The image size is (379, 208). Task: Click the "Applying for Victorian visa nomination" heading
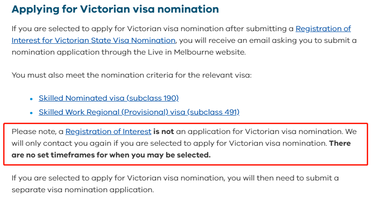[115, 9]
